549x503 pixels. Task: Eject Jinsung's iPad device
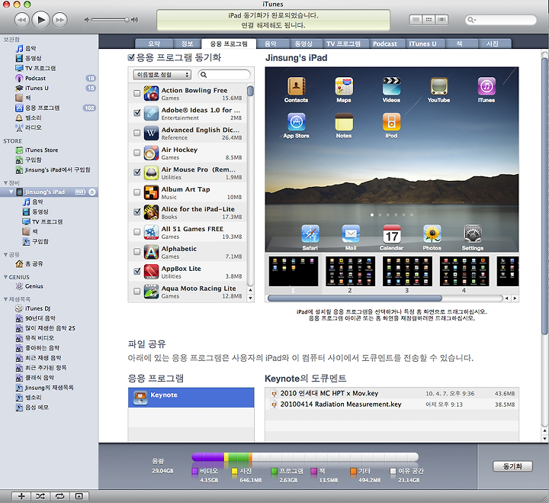pyautogui.click(x=92, y=192)
